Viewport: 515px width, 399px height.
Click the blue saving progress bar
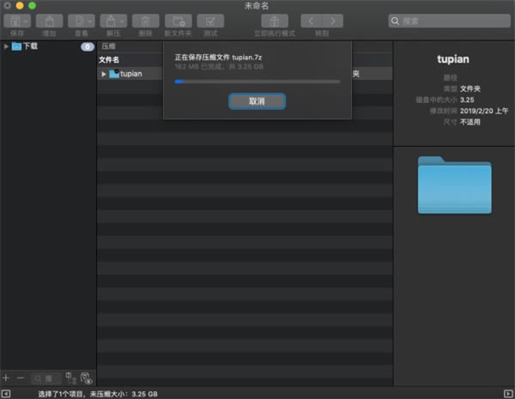(x=257, y=82)
